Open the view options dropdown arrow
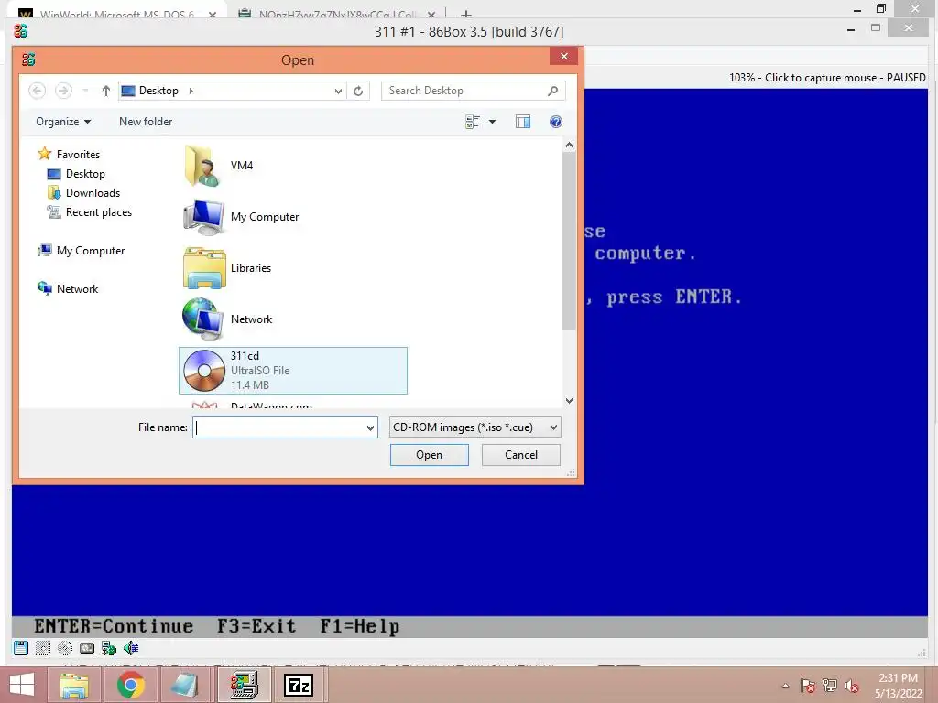 [x=492, y=122]
